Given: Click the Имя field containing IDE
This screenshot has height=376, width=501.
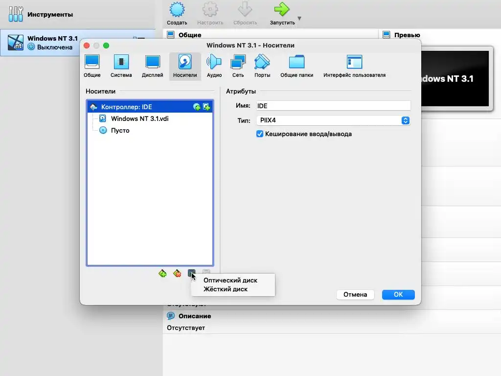Looking at the screenshot, I should coord(333,106).
